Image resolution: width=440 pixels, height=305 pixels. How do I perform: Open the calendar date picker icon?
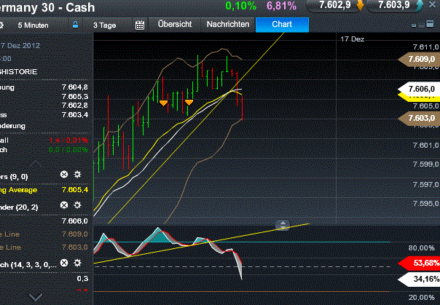(x=141, y=25)
